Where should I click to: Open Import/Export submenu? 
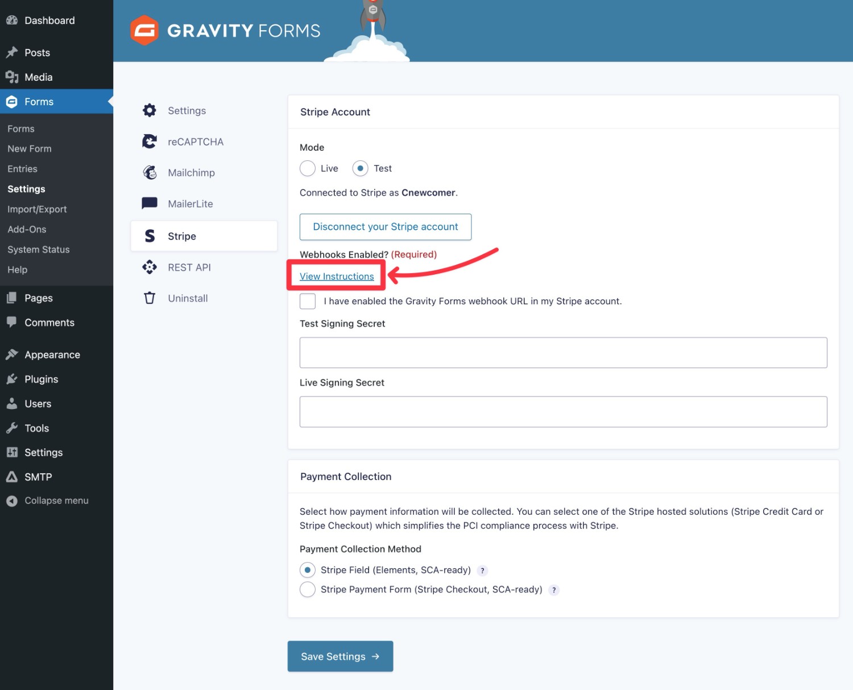37,209
